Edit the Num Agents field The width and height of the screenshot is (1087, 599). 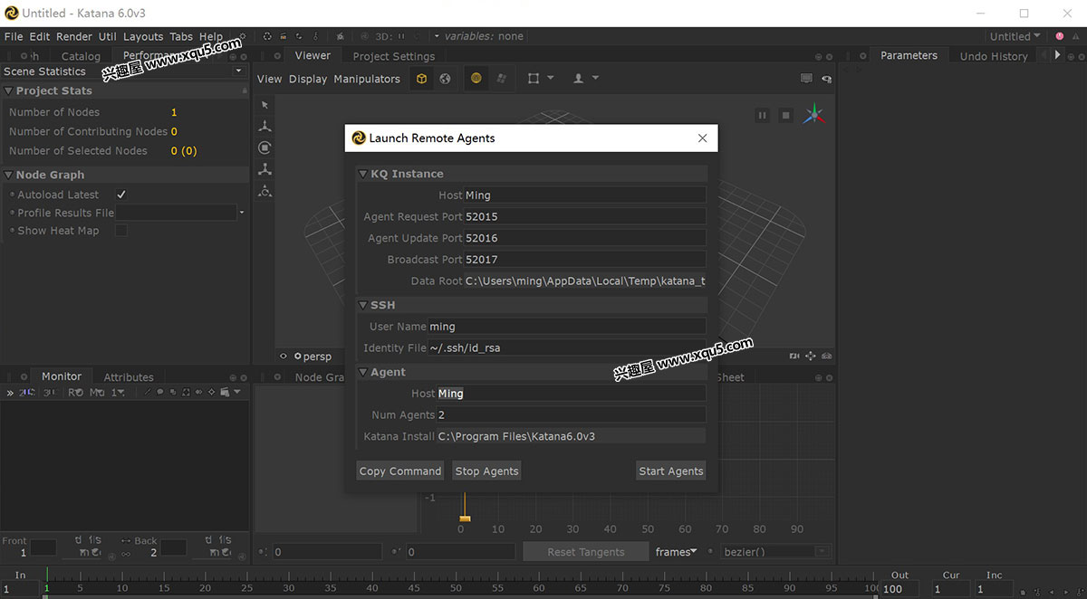(571, 415)
